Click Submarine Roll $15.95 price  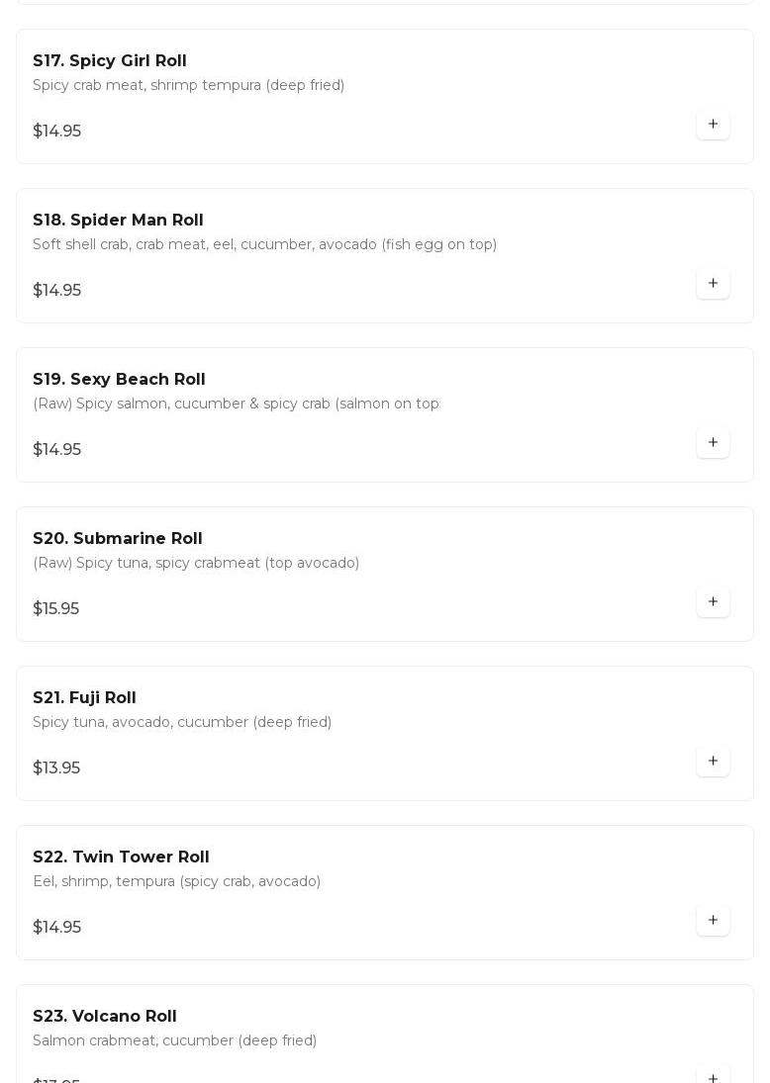pos(56,609)
